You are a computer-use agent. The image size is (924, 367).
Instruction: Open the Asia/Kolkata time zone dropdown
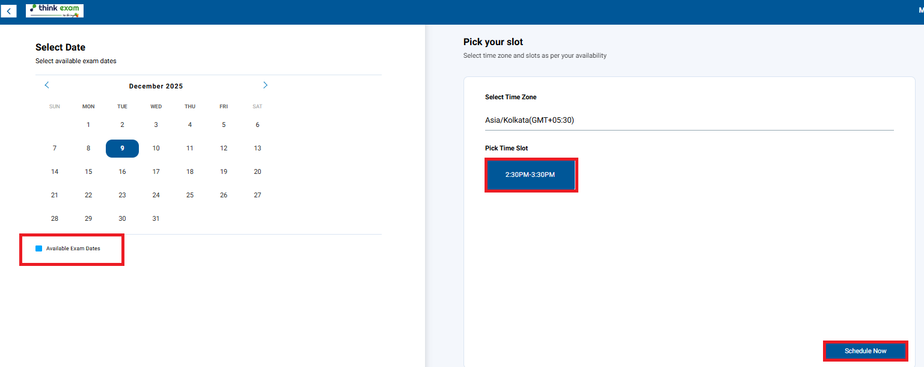[x=689, y=120]
